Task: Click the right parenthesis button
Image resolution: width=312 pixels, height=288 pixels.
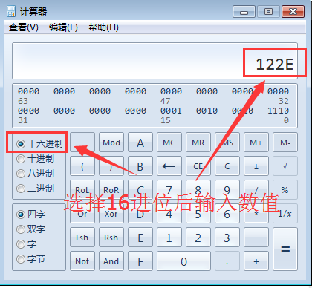Action: 111,166
